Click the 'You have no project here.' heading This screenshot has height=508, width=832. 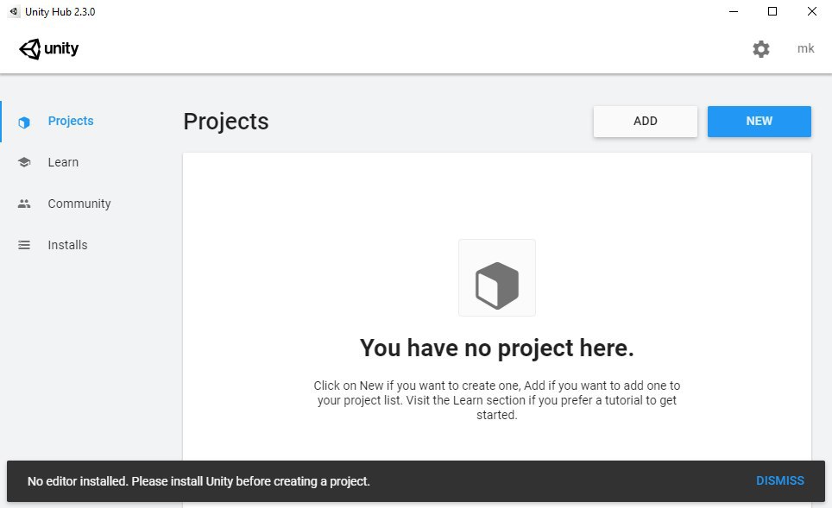[x=496, y=348]
